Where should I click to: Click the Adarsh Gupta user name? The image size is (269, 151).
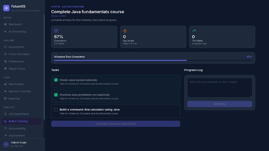click(x=19, y=143)
